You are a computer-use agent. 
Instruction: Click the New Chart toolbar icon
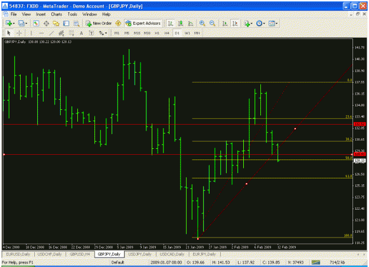tap(9, 23)
